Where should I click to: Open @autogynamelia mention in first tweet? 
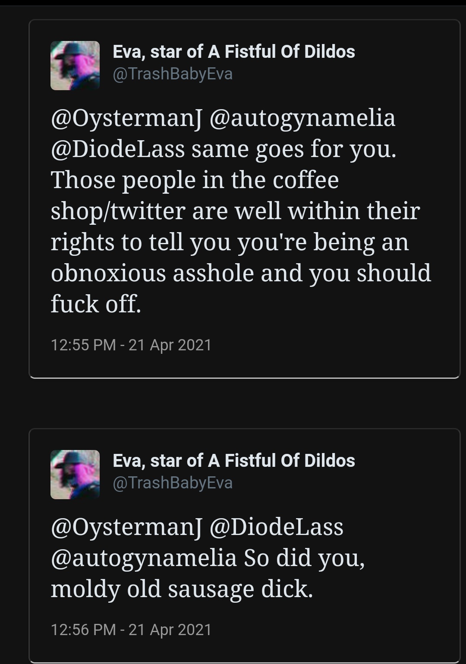(302, 119)
